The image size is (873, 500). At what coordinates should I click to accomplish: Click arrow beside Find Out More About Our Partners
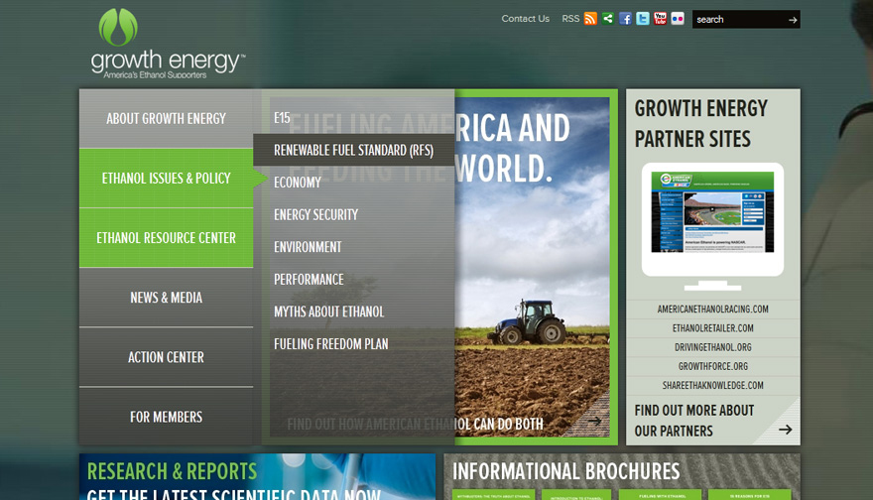click(785, 430)
